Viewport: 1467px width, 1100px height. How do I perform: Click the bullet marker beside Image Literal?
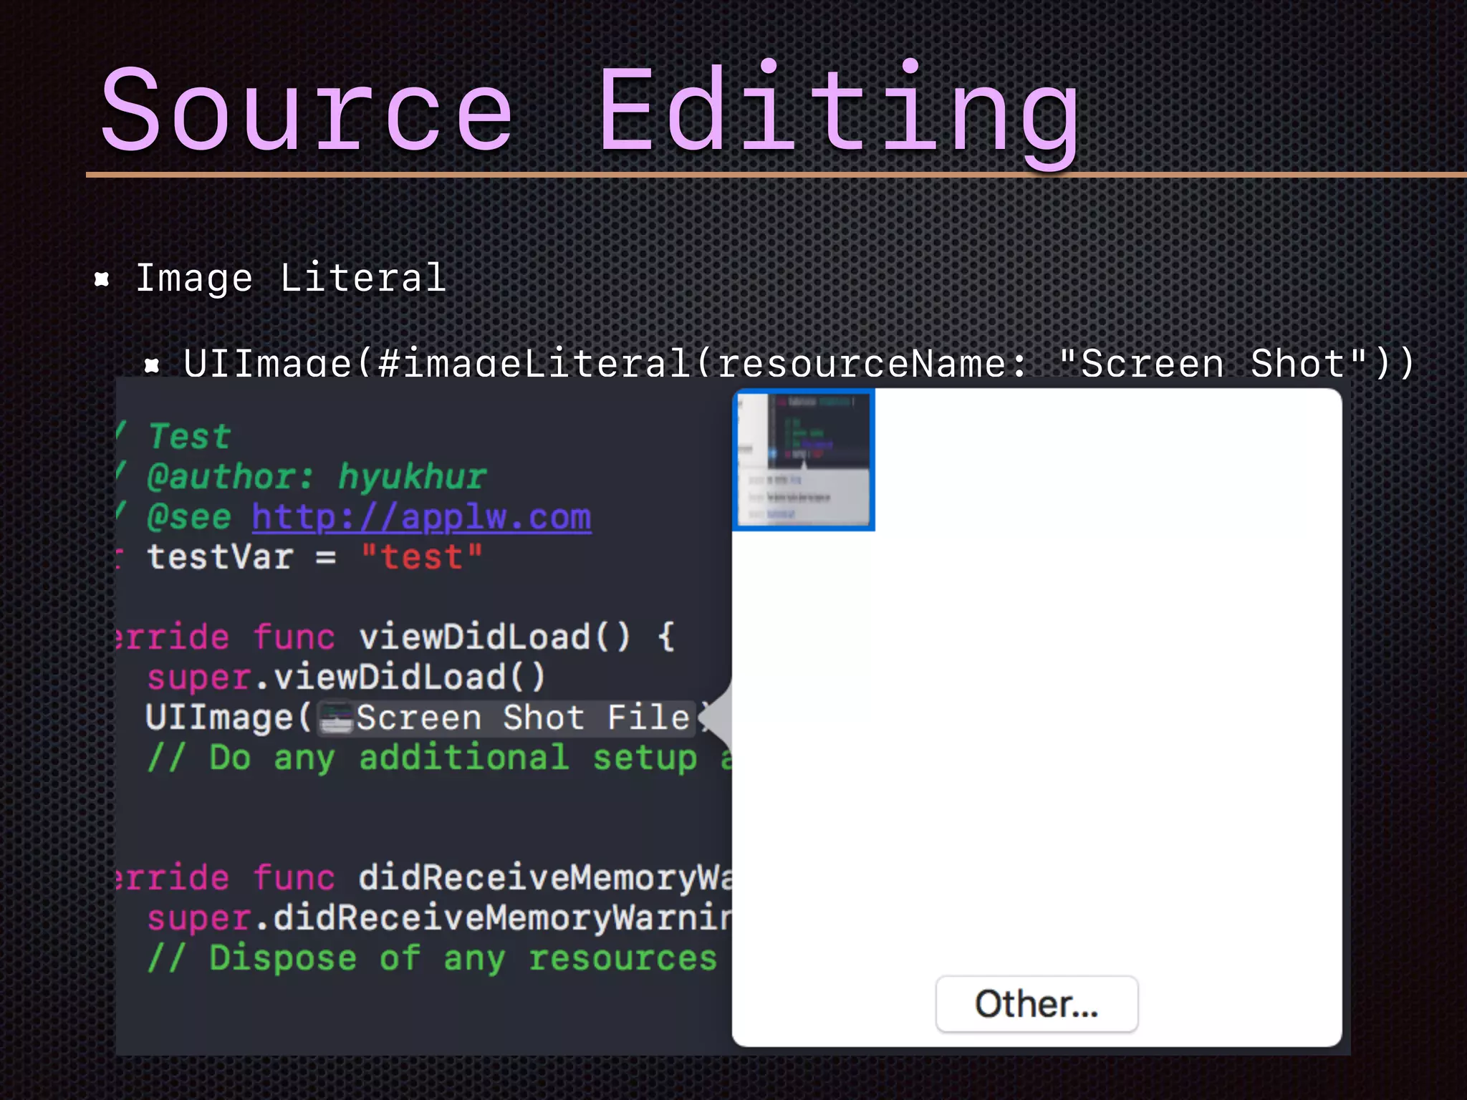point(102,279)
